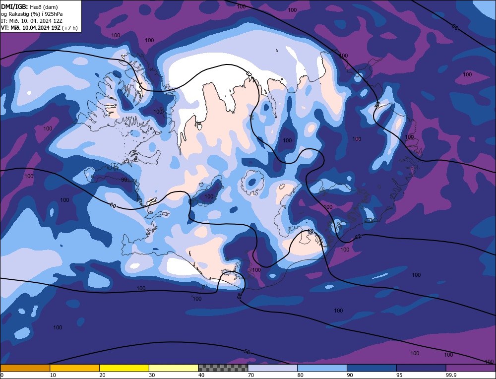Click the 'og Rakastig (%) í 925hPa' line
The height and width of the screenshot is (379, 496).
(32, 13)
